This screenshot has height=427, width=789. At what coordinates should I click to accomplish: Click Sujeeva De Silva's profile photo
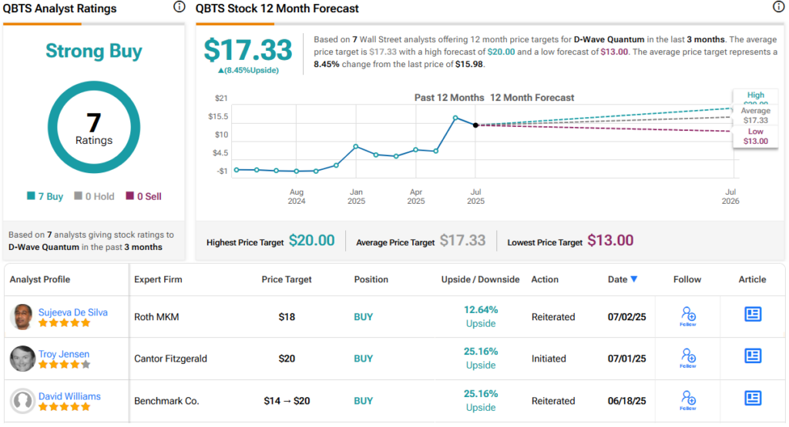pyautogui.click(x=22, y=316)
